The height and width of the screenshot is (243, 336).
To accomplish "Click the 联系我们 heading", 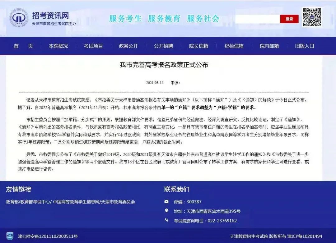I will pos(177,189).
